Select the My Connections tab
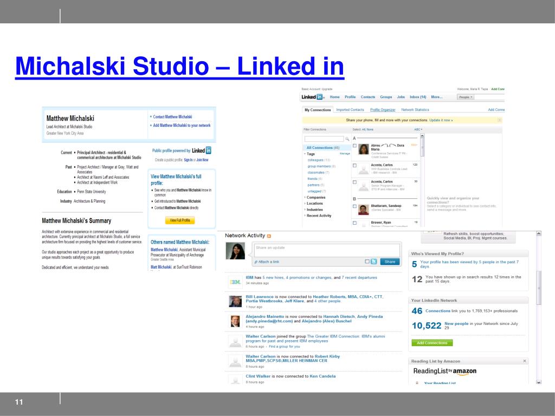 (318, 110)
